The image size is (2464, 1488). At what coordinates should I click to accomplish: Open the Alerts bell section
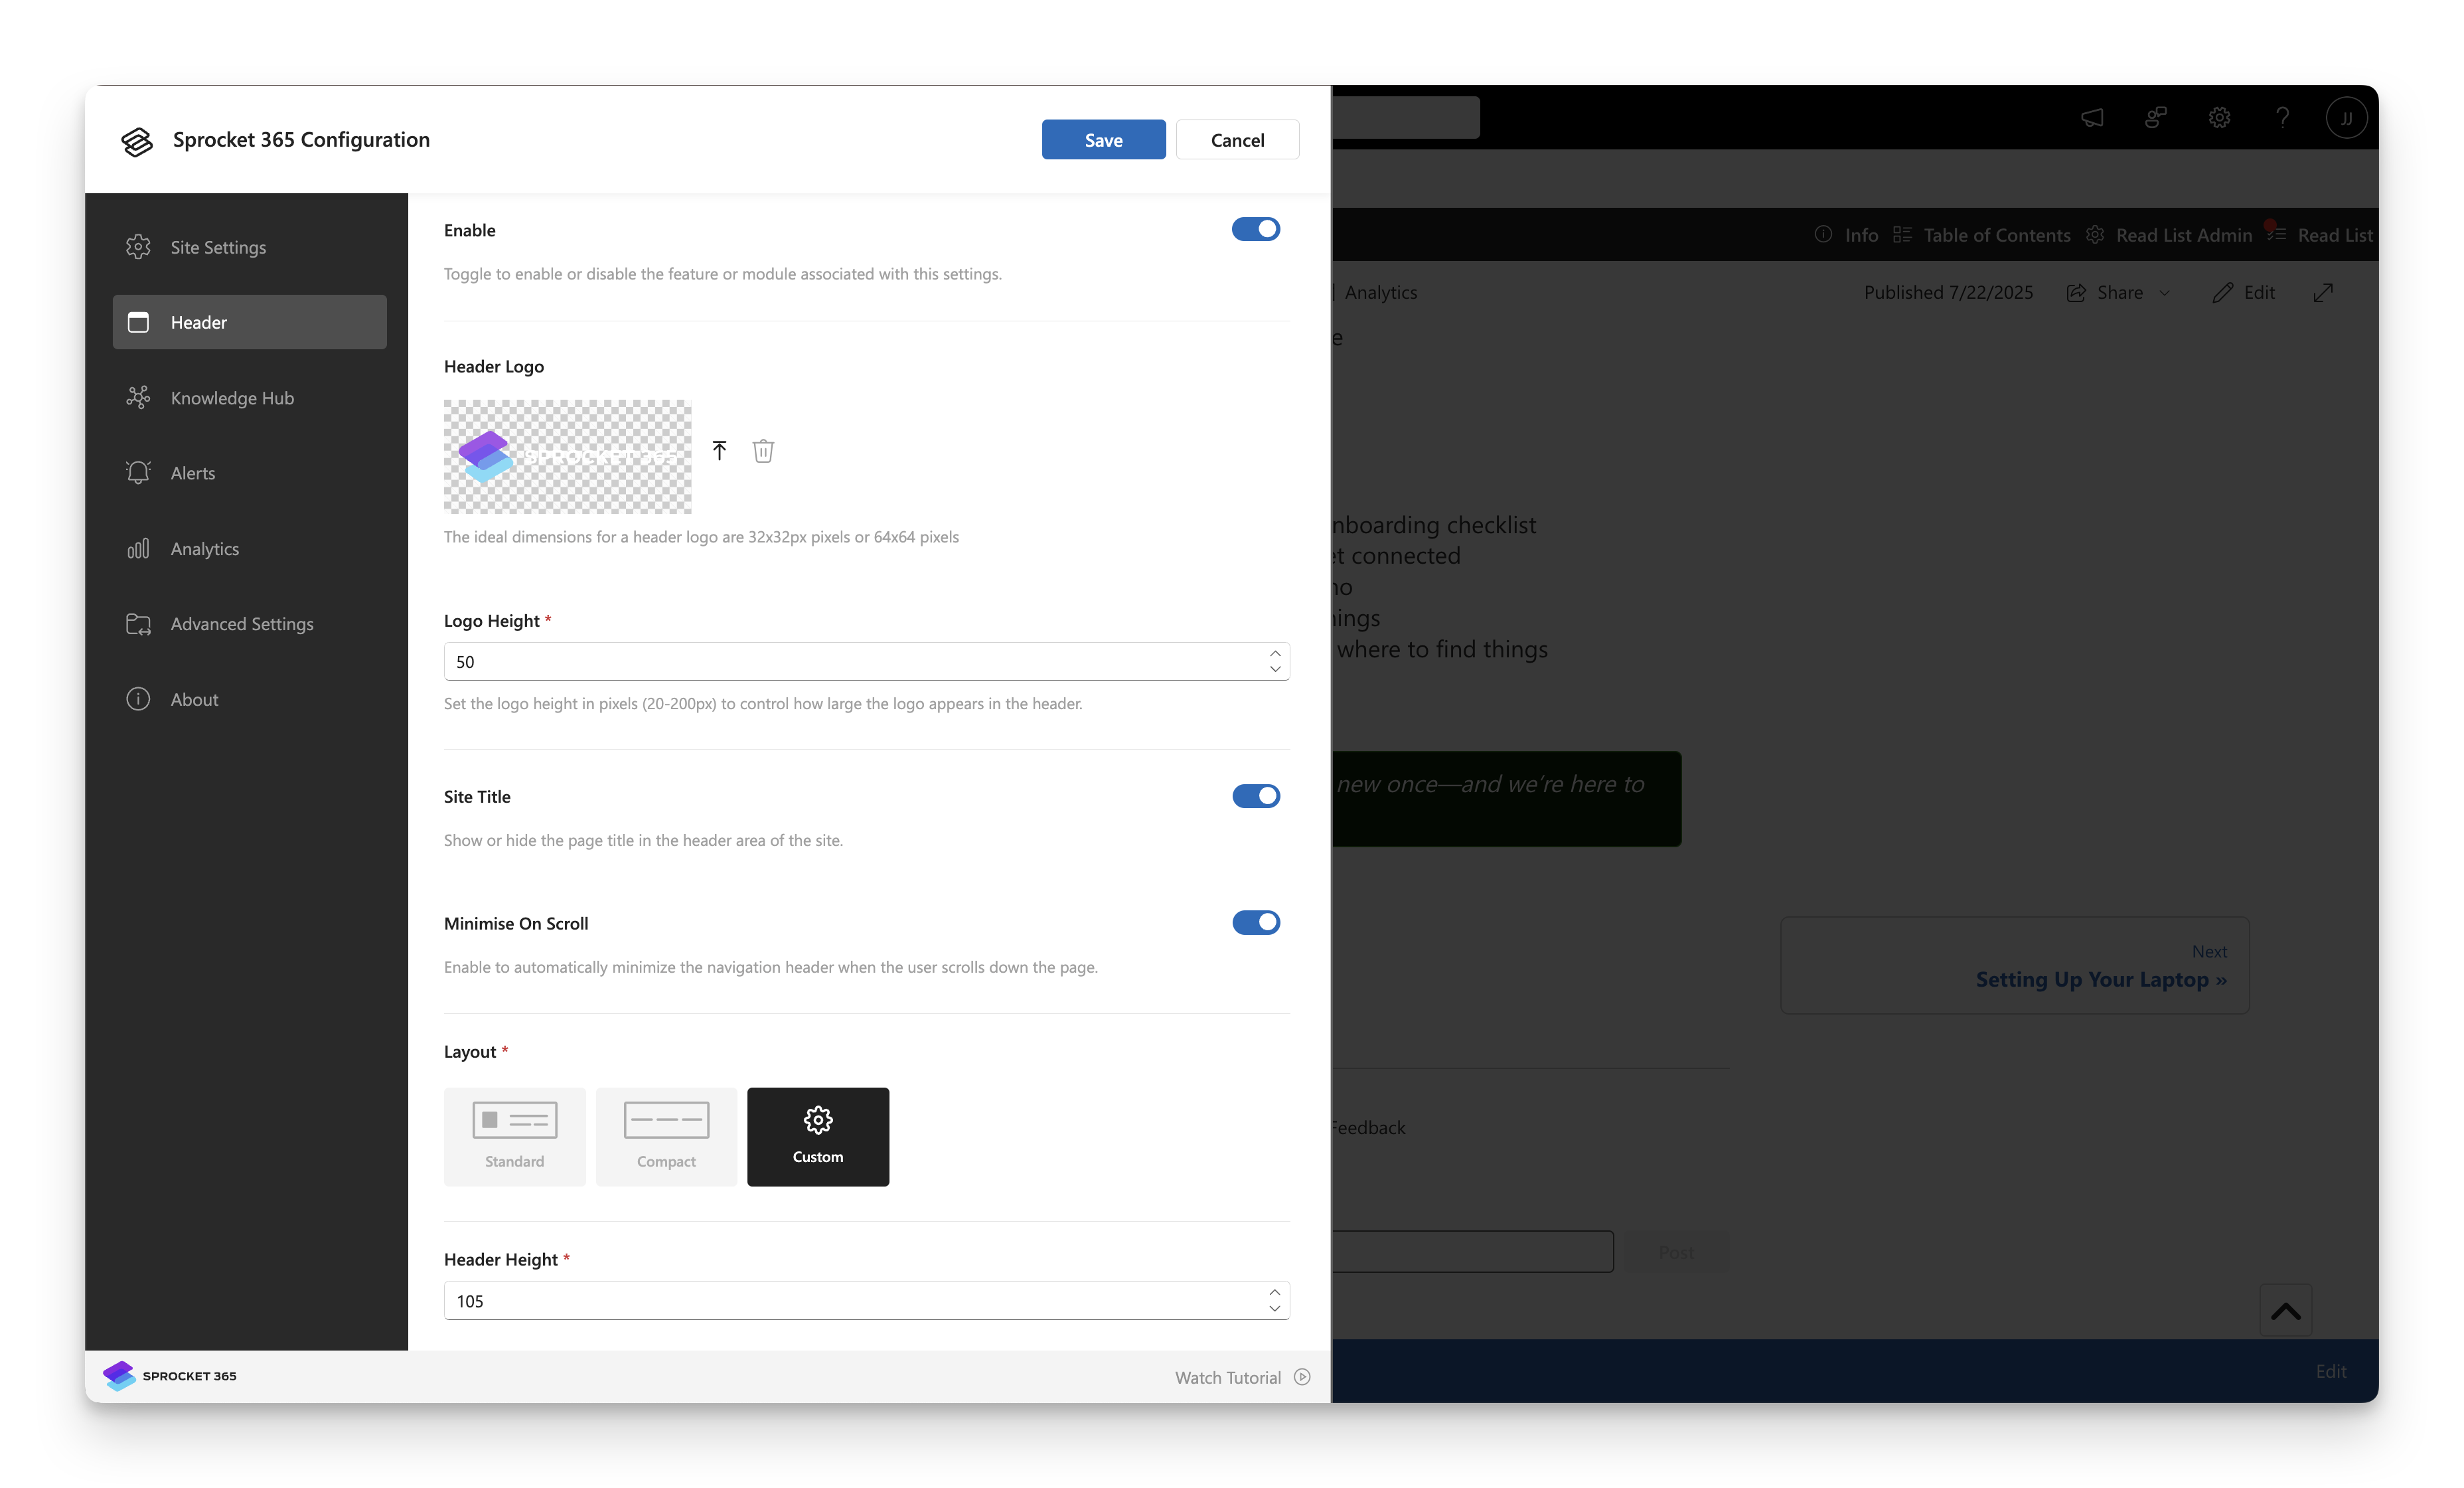click(x=192, y=473)
